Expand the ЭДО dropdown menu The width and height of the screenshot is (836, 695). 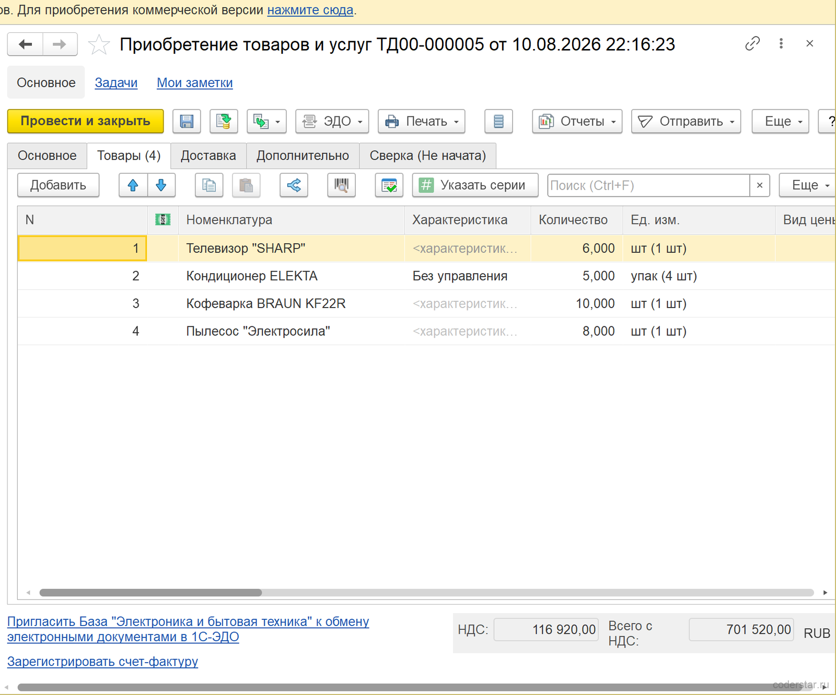[x=332, y=121]
